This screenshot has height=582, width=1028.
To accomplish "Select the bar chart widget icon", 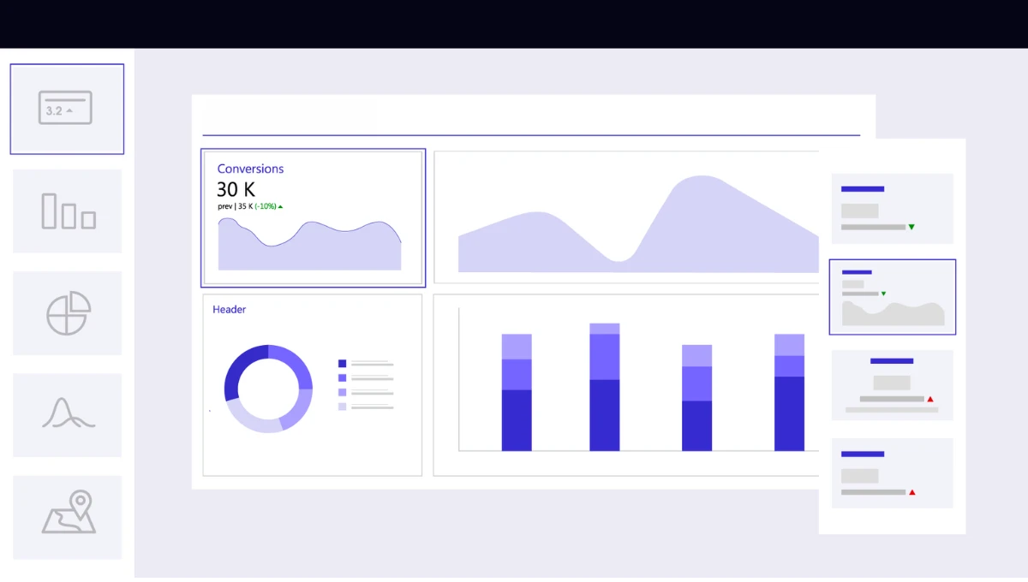I will 67,211.
